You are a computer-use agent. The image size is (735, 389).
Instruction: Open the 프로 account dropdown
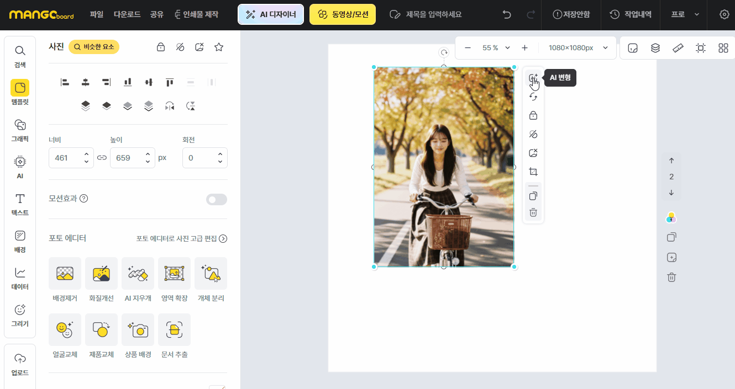pos(685,14)
